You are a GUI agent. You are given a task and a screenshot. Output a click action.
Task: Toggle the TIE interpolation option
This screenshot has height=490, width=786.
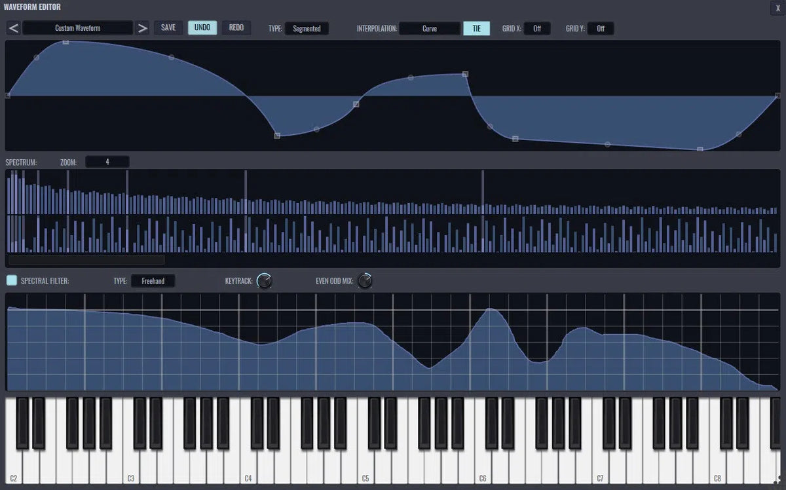pos(476,28)
